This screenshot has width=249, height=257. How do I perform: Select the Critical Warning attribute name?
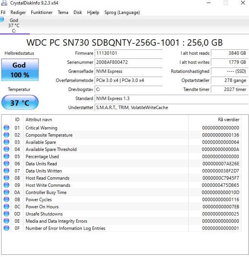click(41, 128)
